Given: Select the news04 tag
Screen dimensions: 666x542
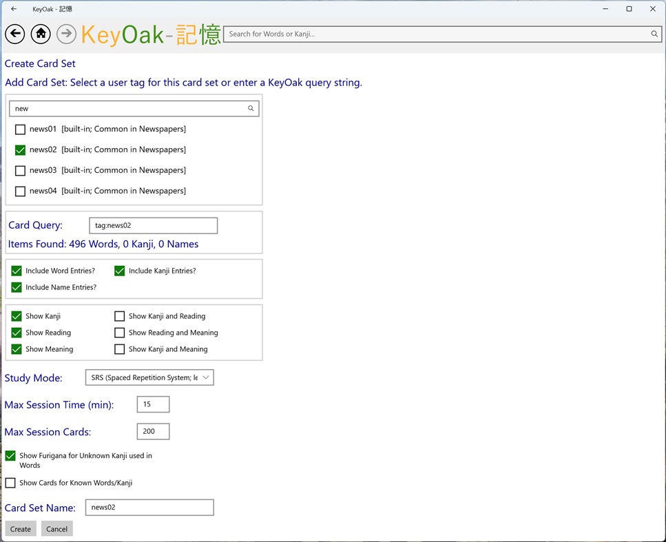Looking at the screenshot, I should click(x=20, y=191).
